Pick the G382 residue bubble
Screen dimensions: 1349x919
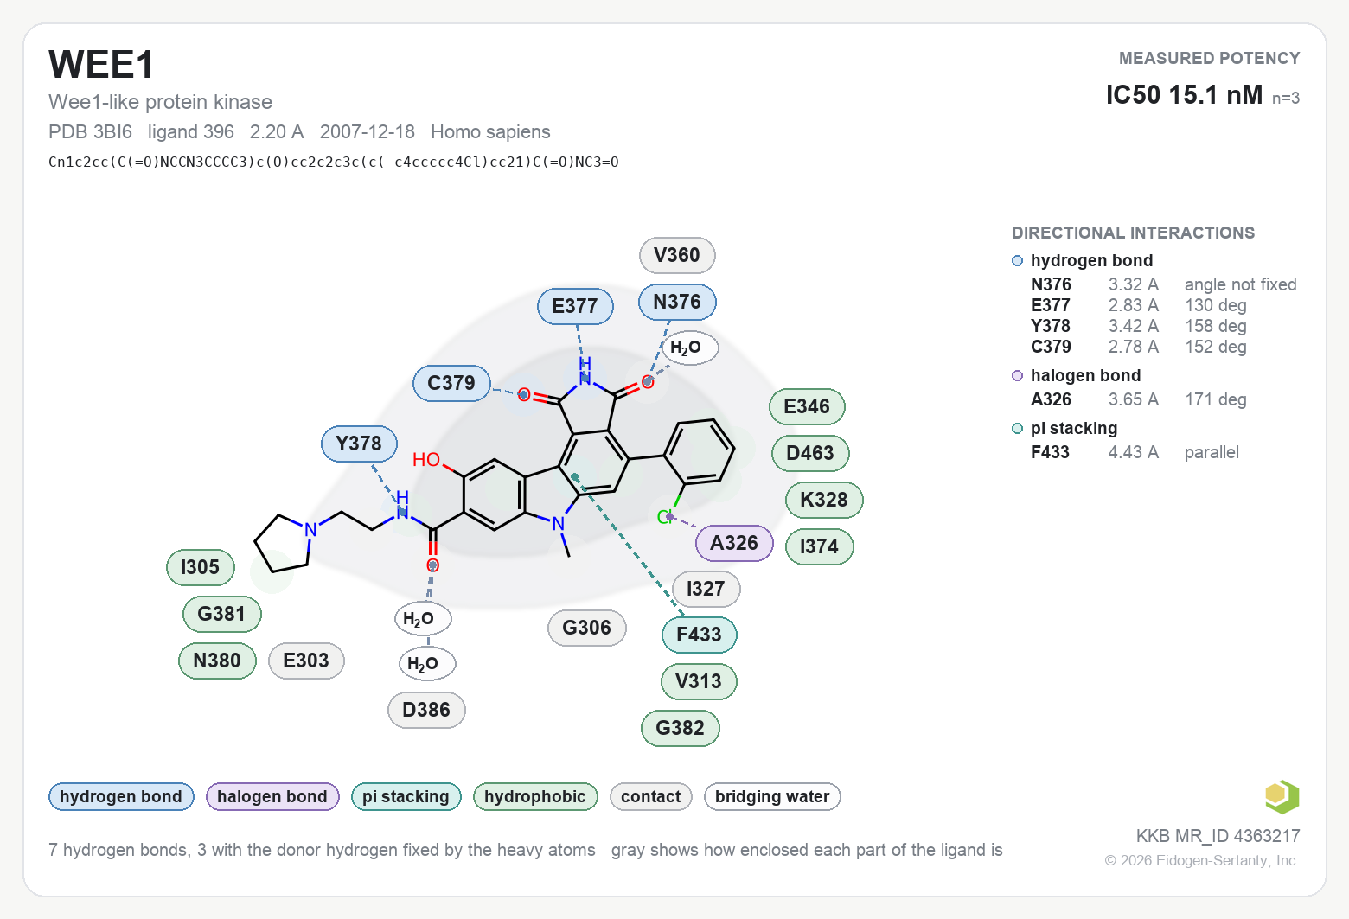[x=681, y=728]
